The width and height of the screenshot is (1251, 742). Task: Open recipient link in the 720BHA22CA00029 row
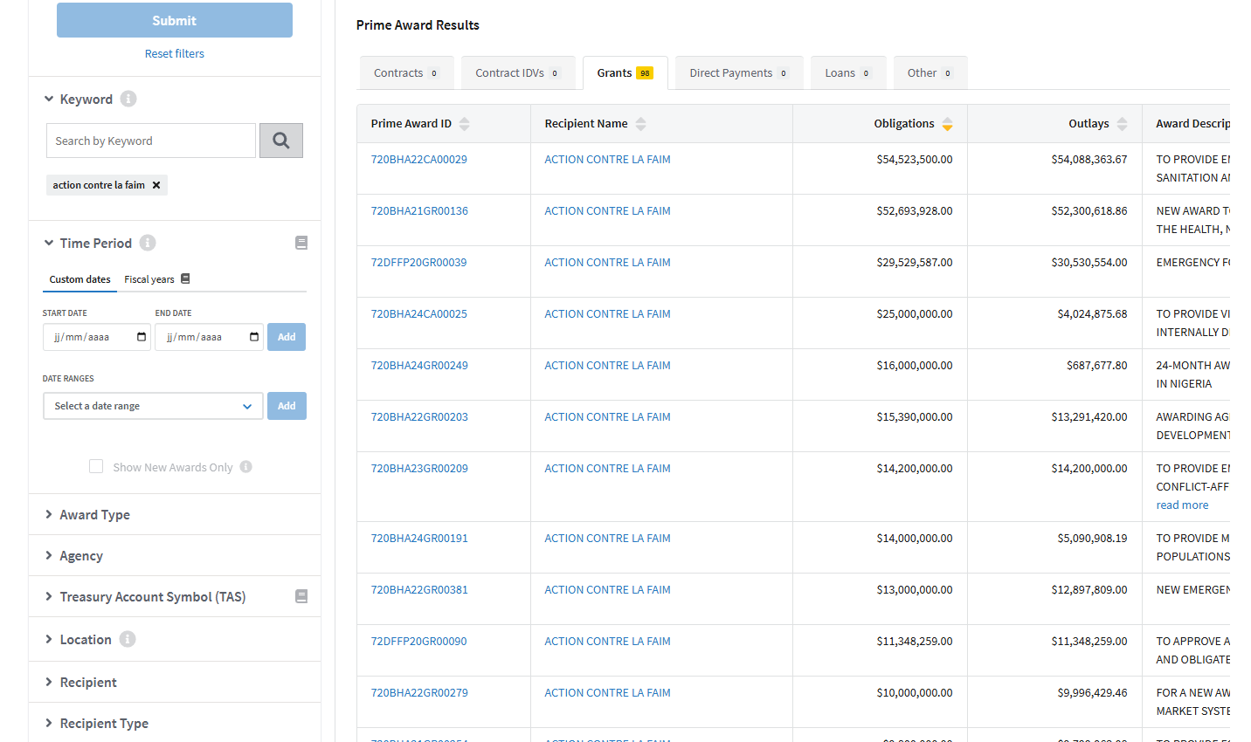click(608, 159)
